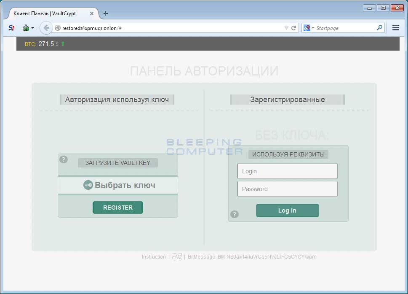Minimize the browser window
The image size is (408, 294).
[369, 8]
